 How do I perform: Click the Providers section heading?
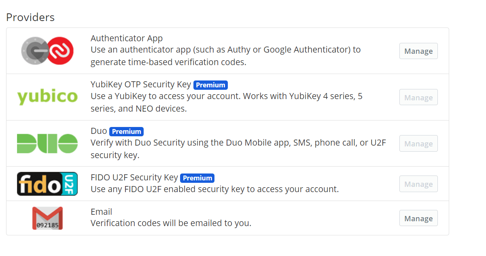coord(30,17)
